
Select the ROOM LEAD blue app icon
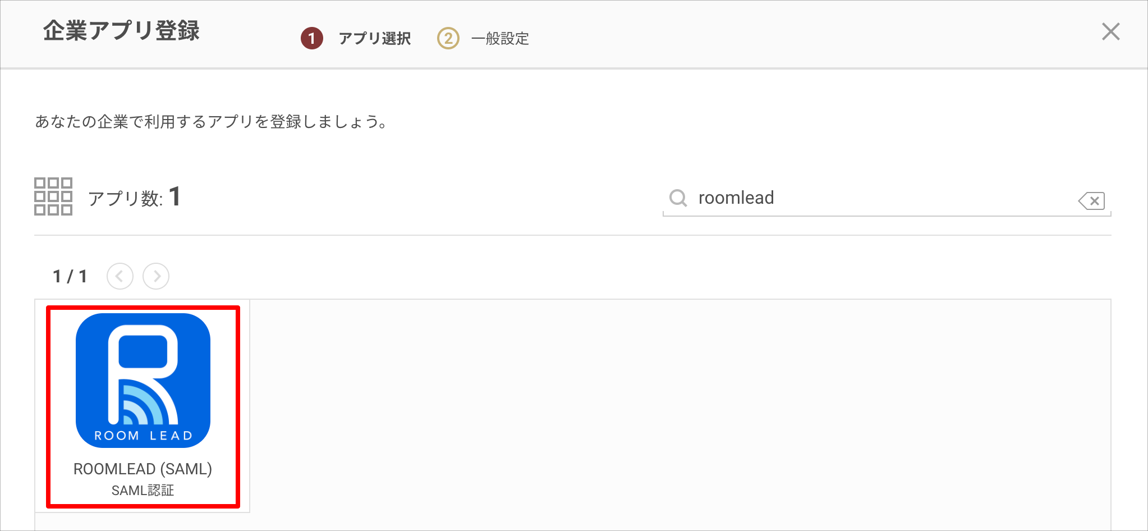(x=143, y=381)
